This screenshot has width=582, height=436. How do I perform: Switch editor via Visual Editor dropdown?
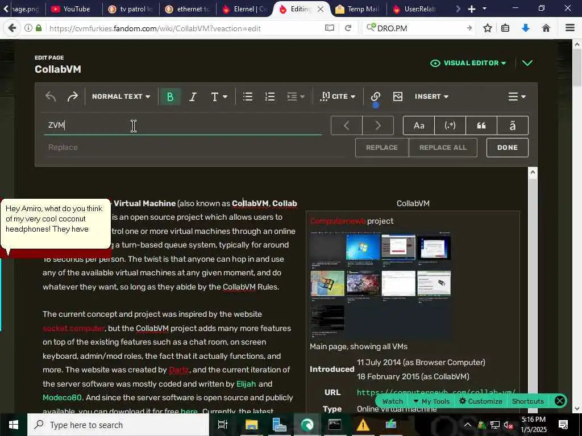[468, 63]
